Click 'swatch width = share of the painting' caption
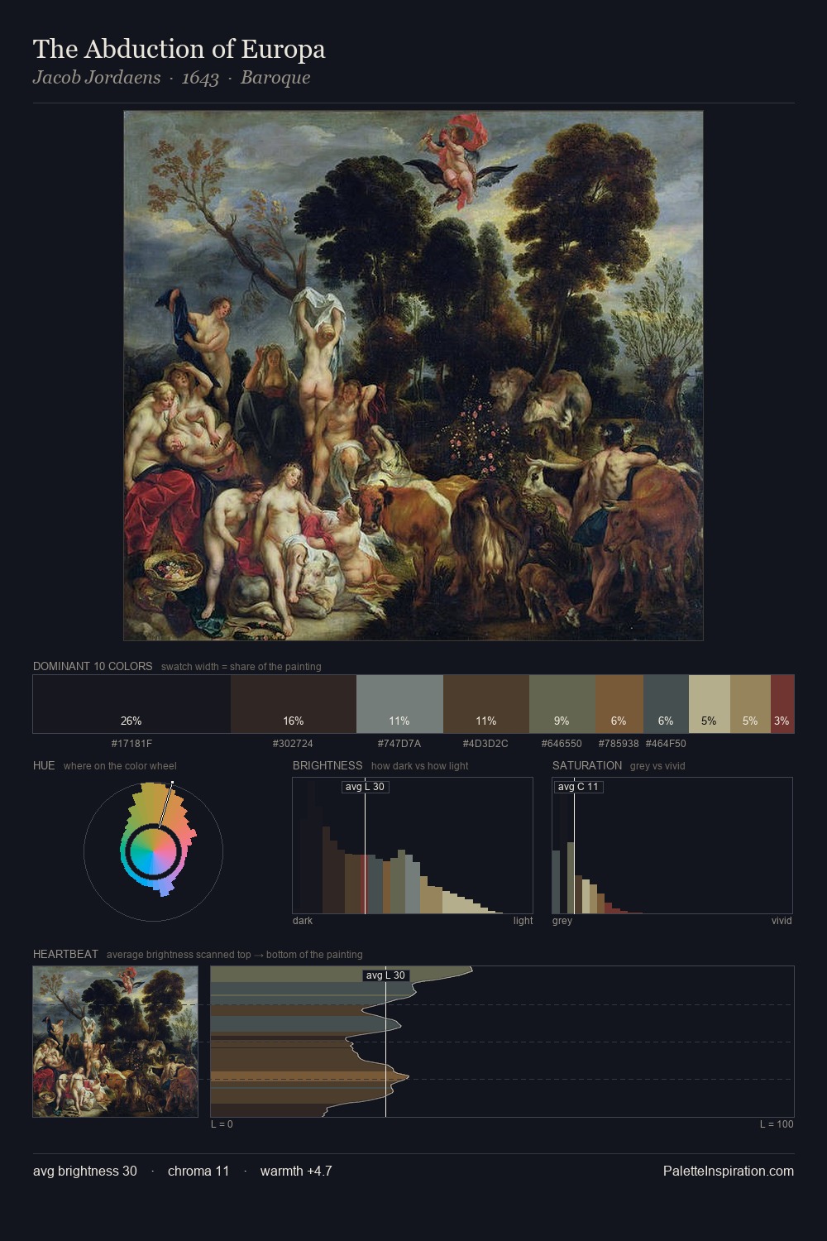 point(241,667)
